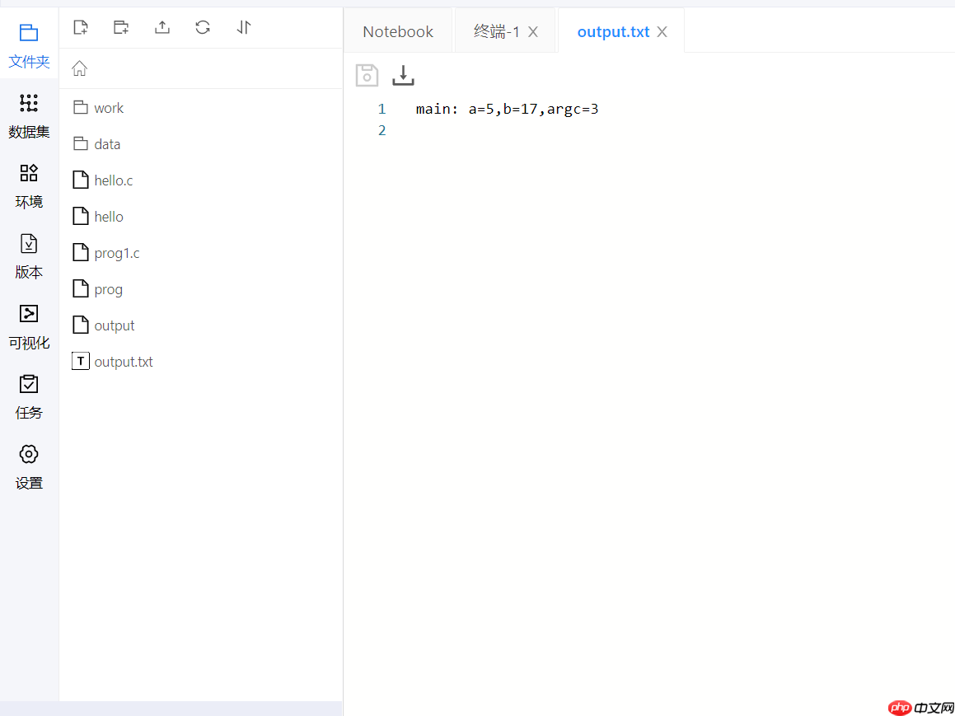The width and height of the screenshot is (955, 716).
Task: Go to the home directory
Action: tap(79, 68)
